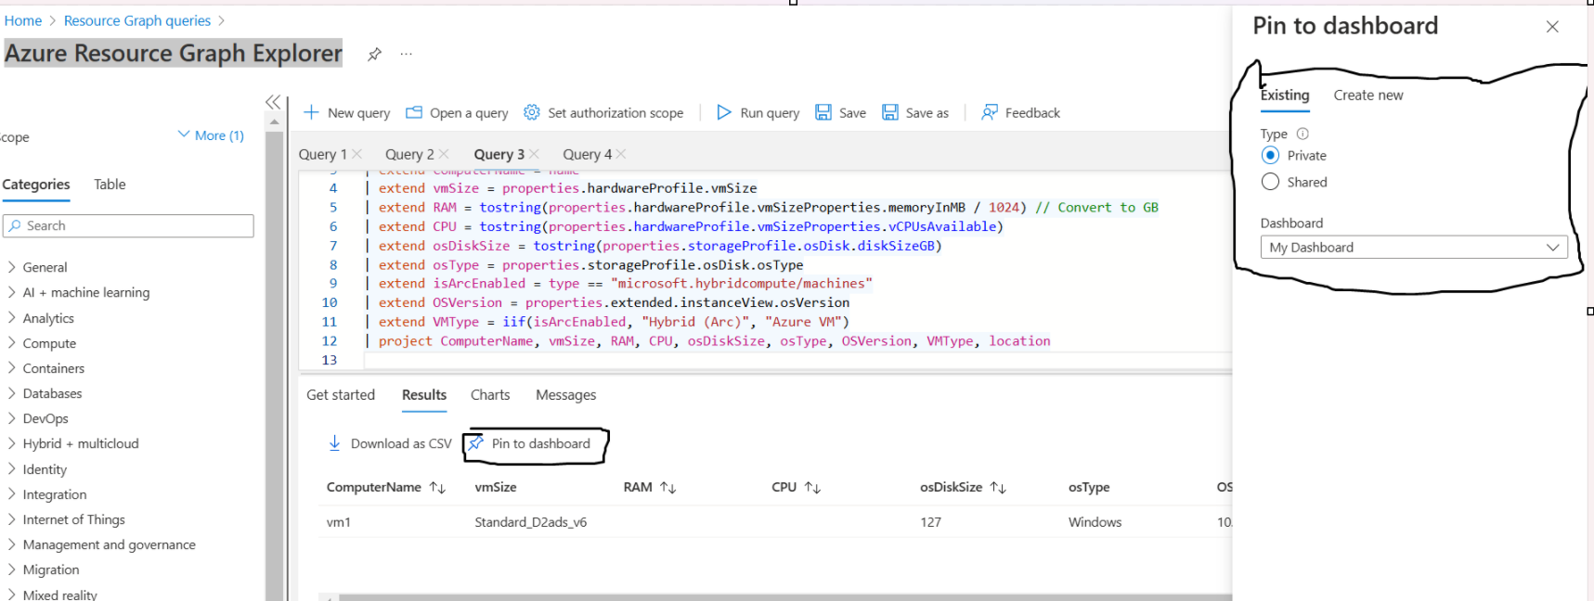The width and height of the screenshot is (1594, 601).
Task: Open the Messages tab
Action: coord(565,395)
